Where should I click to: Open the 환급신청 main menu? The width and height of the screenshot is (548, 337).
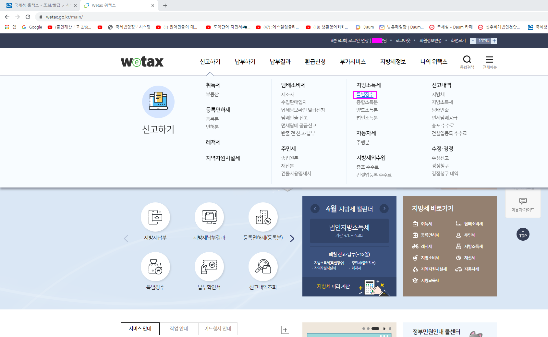[315, 62]
